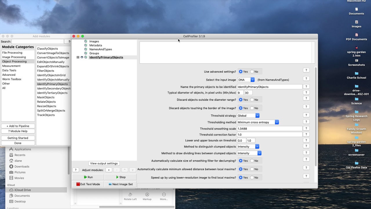Toggle the checkmark next to Images module
This screenshot has height=209, width=371.
click(x=86, y=41)
